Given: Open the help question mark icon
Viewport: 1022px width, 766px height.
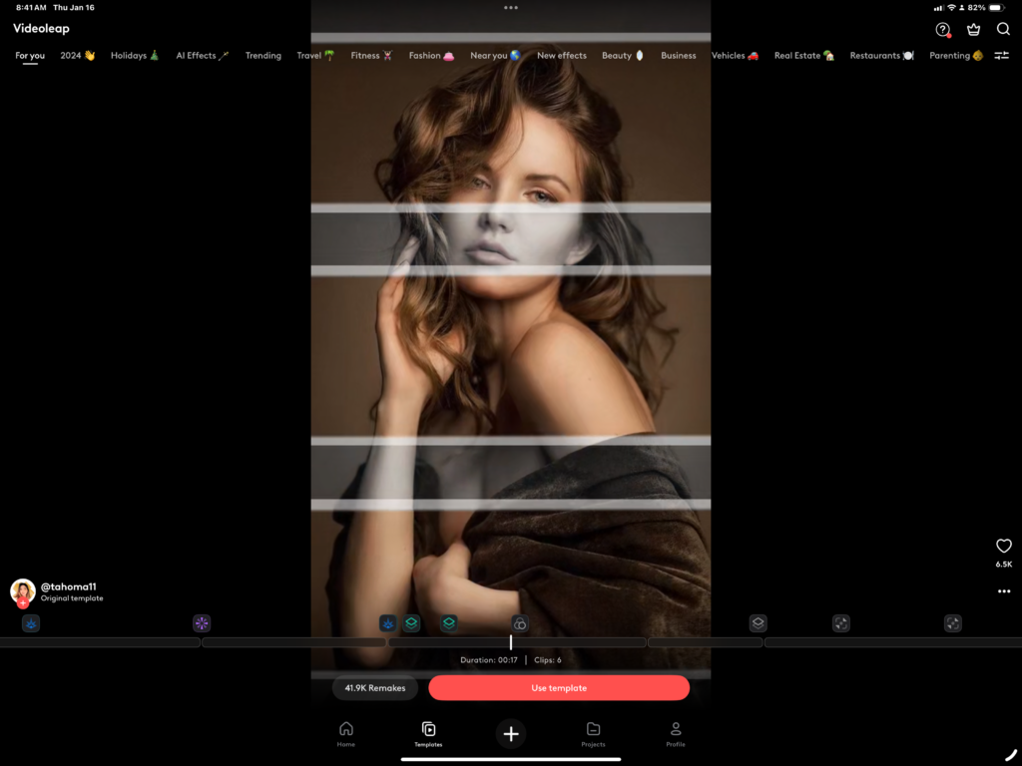Looking at the screenshot, I should (943, 30).
